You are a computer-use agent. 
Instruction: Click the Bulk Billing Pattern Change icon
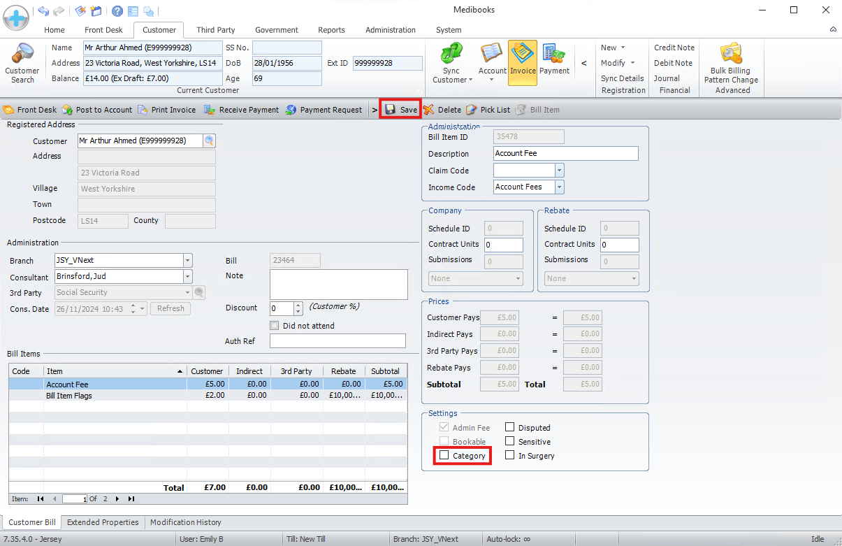(x=731, y=54)
